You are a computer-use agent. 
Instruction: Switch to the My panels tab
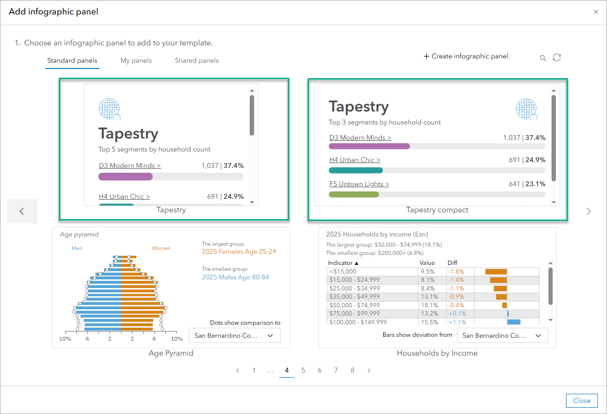pos(136,60)
